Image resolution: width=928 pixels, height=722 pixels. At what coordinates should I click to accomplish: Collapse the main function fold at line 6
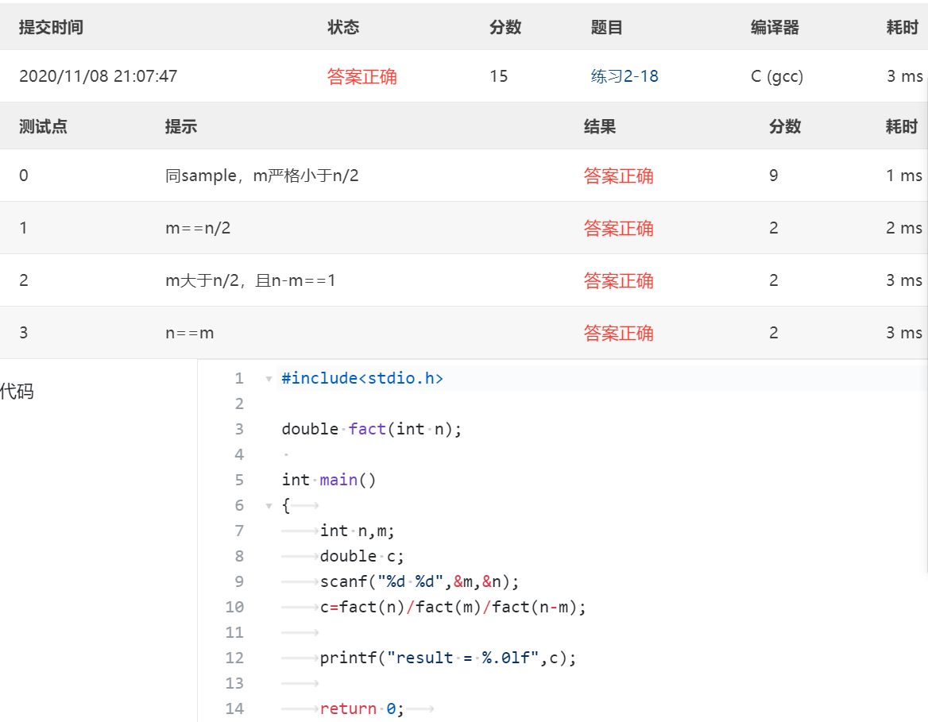pyautogui.click(x=269, y=506)
